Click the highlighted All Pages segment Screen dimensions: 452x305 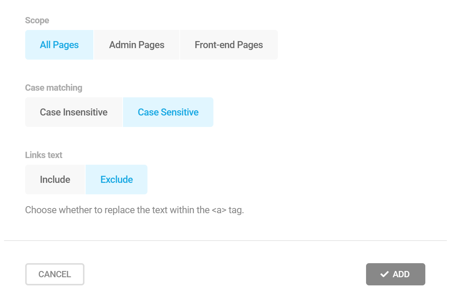(59, 44)
